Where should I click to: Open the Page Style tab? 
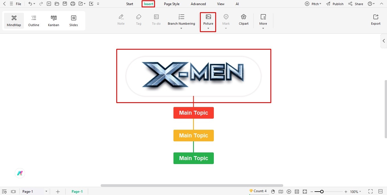coord(172,4)
